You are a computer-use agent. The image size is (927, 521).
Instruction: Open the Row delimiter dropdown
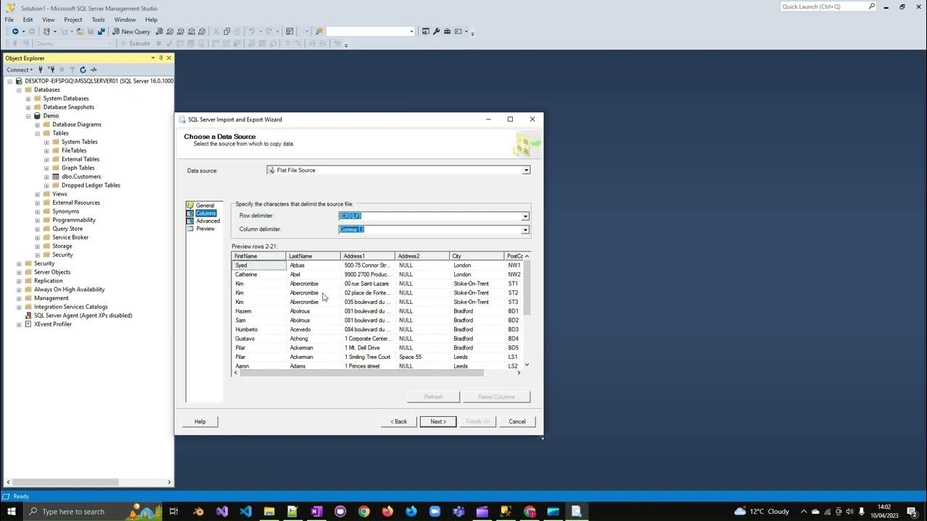(x=525, y=216)
